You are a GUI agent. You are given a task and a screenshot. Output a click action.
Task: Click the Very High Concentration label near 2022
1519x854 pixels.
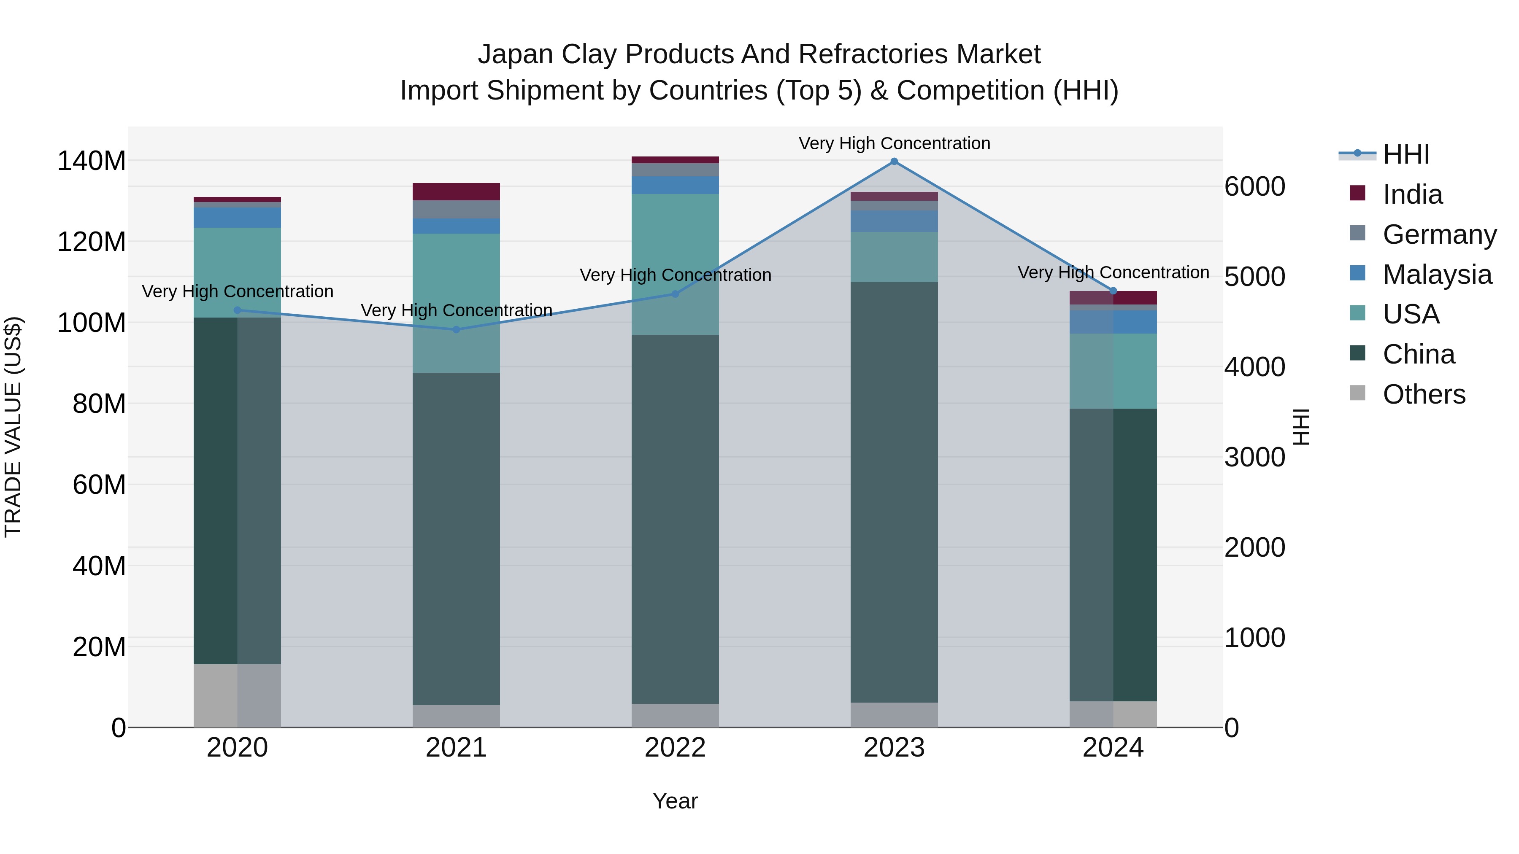[675, 275]
